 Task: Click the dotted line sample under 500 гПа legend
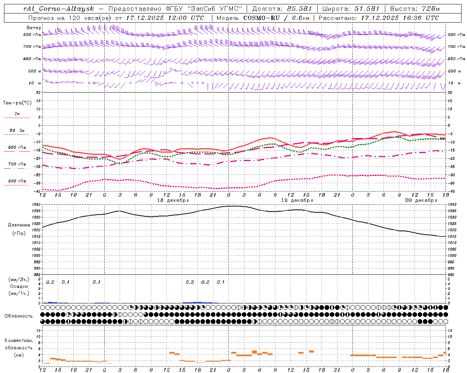coord(17,185)
